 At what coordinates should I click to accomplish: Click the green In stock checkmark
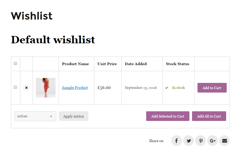(x=167, y=88)
